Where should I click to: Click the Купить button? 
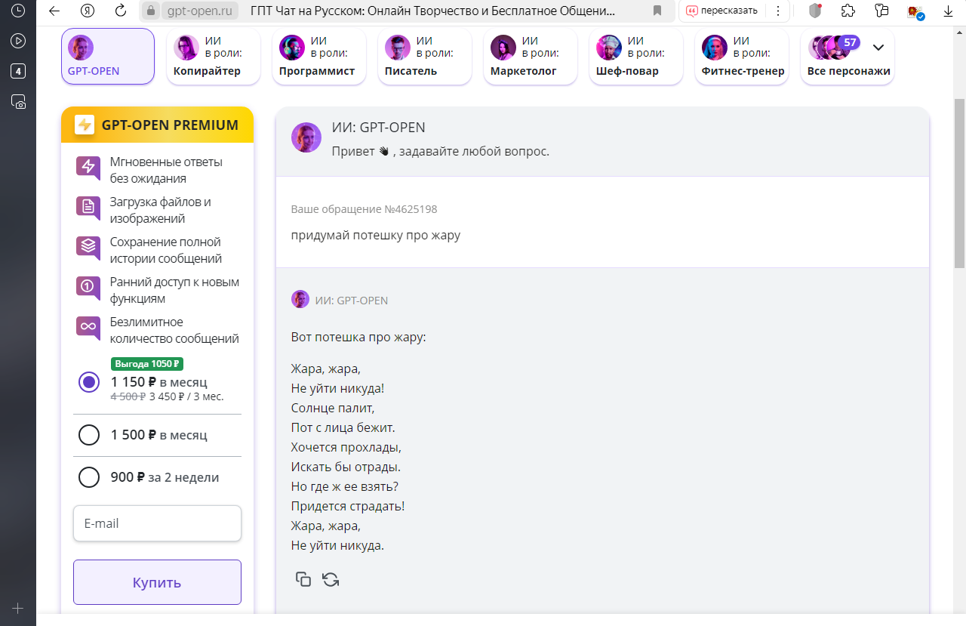point(157,582)
